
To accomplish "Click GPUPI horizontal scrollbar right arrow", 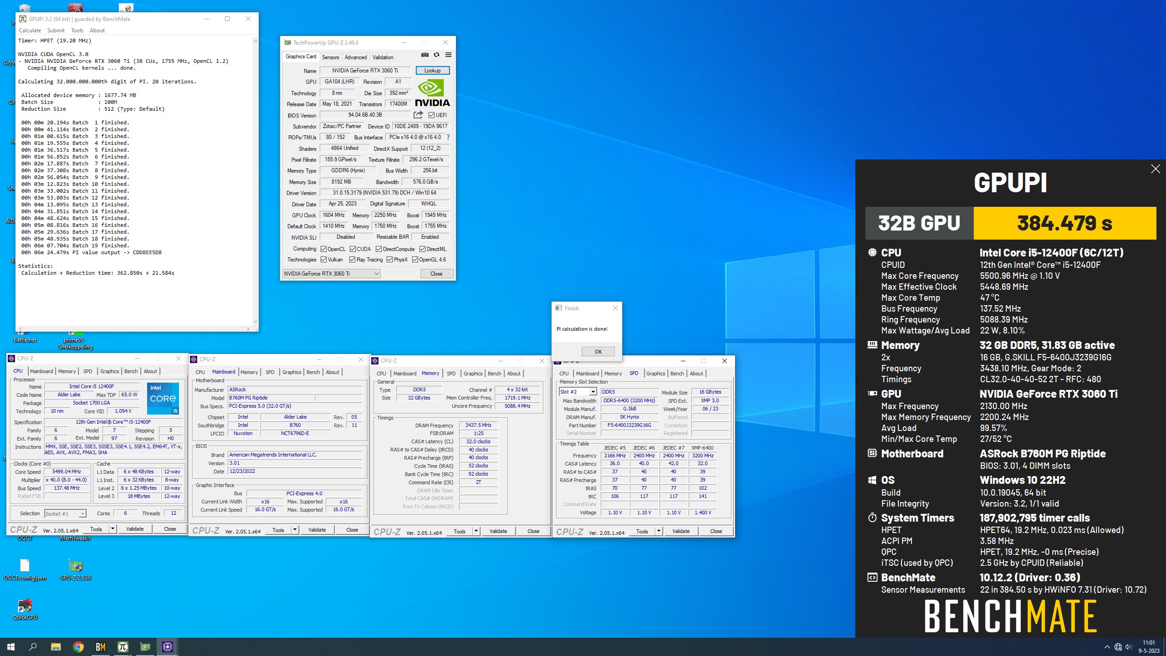I will [248, 328].
